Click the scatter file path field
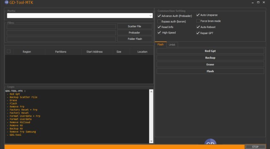Image resolution: width=270 pixels, height=149 pixels. tap(61, 27)
